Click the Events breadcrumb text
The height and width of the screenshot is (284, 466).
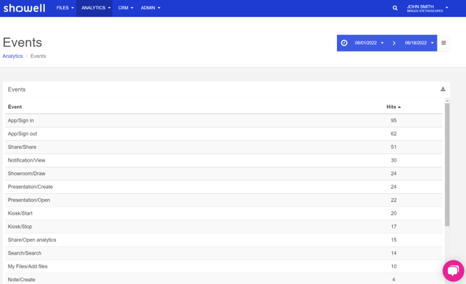[38, 56]
